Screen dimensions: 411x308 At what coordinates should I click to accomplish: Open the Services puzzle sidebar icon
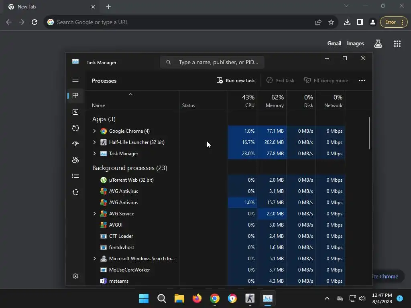click(x=75, y=192)
